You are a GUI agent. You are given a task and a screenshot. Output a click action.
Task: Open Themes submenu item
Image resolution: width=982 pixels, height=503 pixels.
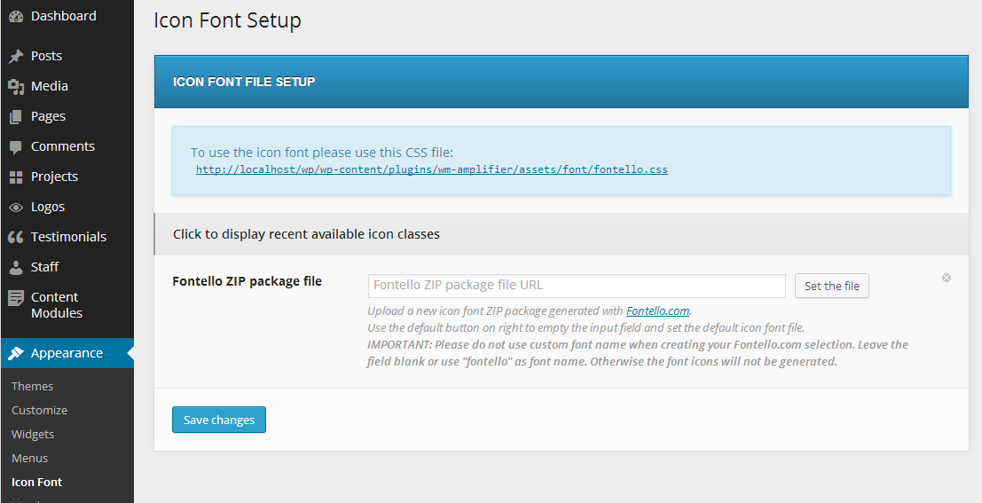pos(33,386)
